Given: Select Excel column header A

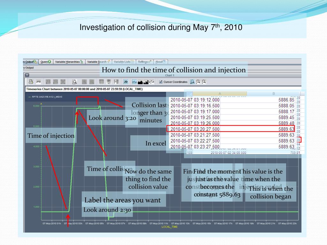Looking at the screenshot, I should pyautogui.click(x=220, y=93).
